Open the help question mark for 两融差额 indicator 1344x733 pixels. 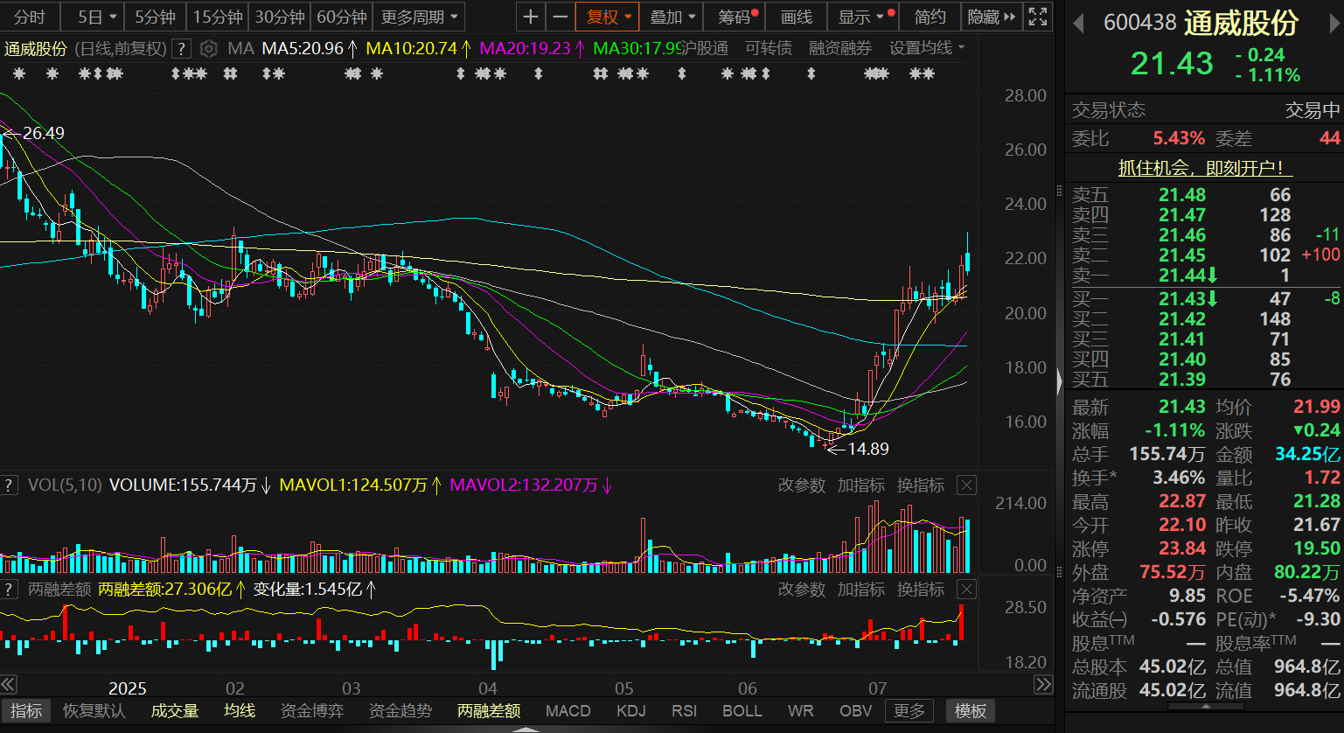tap(9, 589)
